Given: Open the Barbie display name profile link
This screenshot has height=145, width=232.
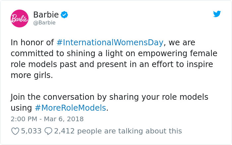Looking at the screenshot, I should click(46, 15).
